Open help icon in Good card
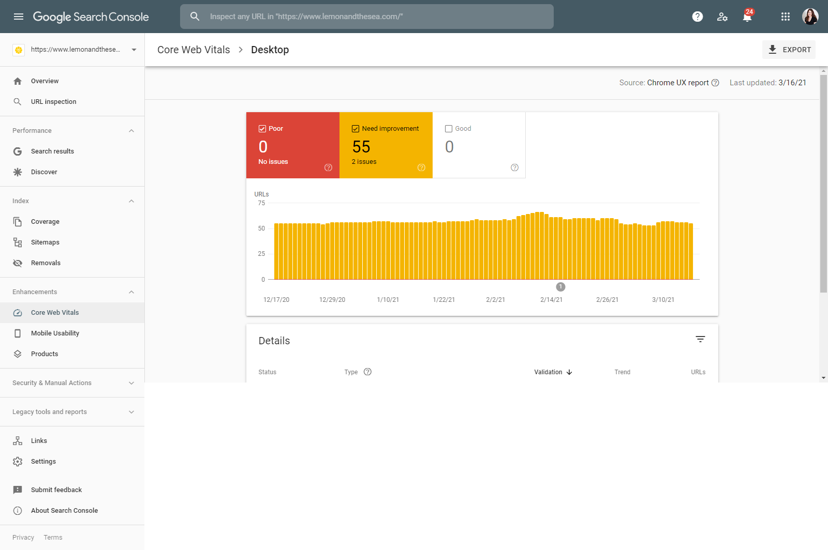The width and height of the screenshot is (828, 550). pyautogui.click(x=514, y=167)
